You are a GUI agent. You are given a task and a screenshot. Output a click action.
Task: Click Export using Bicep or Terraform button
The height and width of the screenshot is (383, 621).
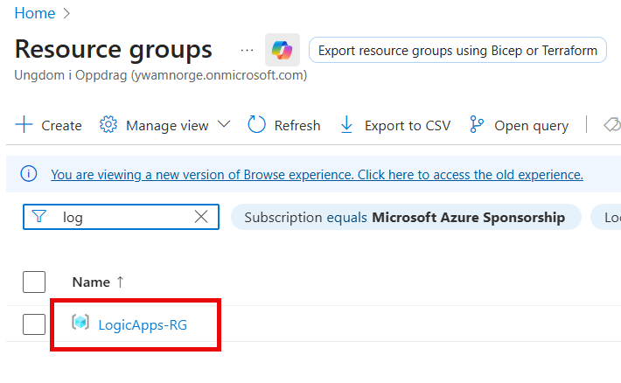[457, 51]
